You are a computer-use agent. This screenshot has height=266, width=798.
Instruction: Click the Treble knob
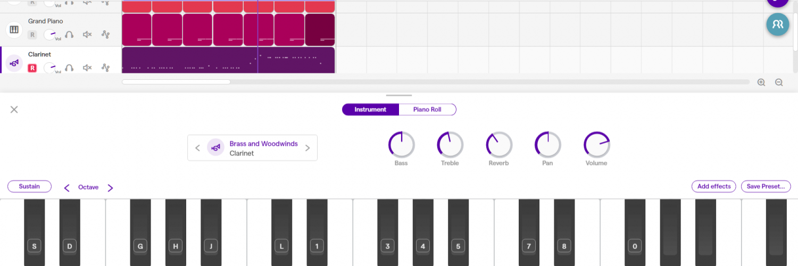(450, 144)
